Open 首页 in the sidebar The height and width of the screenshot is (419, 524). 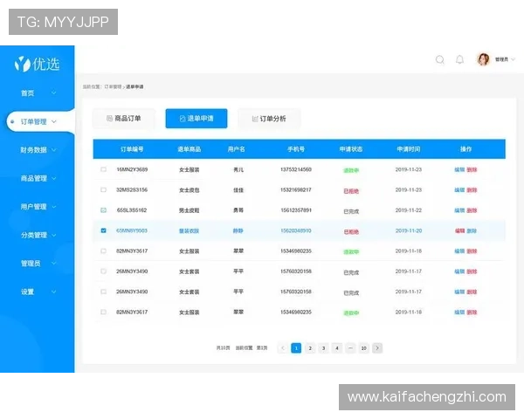28,93
